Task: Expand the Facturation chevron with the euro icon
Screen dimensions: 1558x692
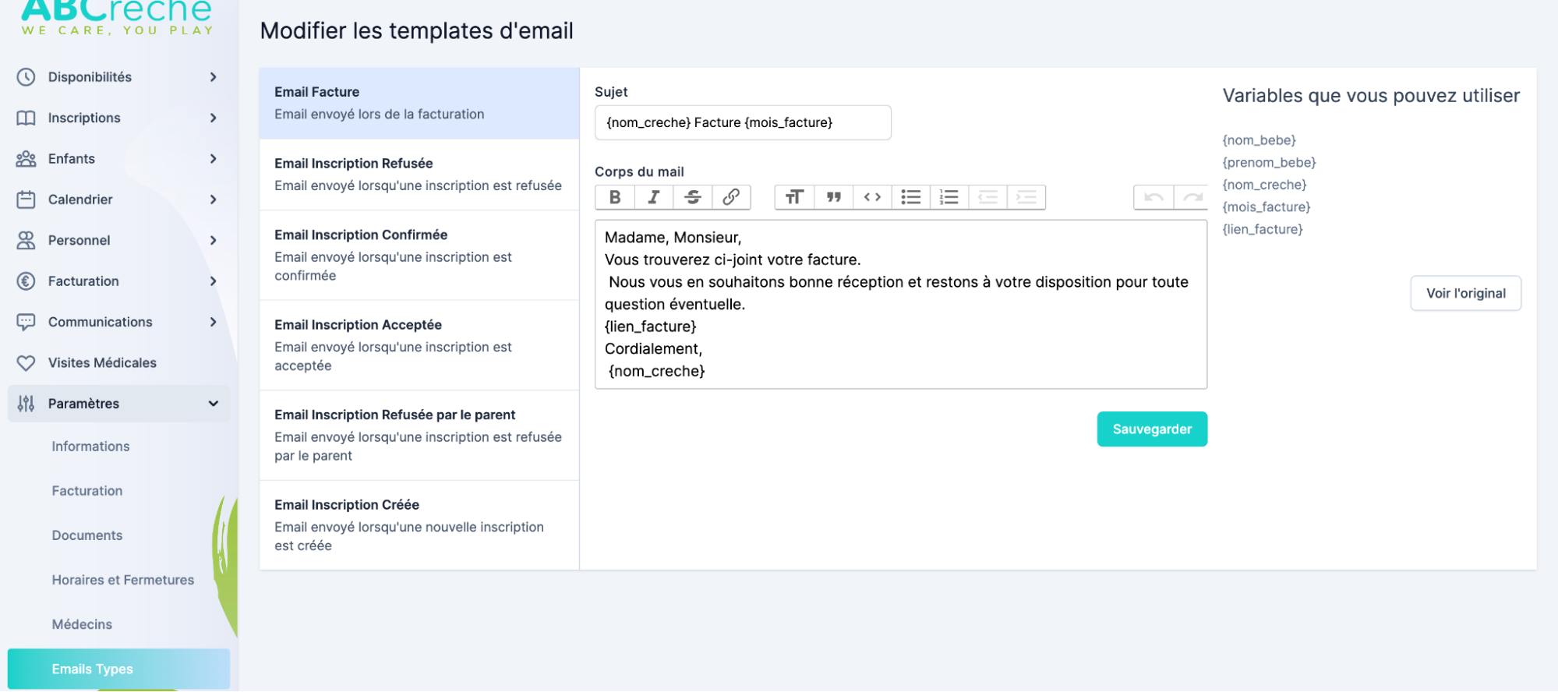Action: (x=213, y=281)
